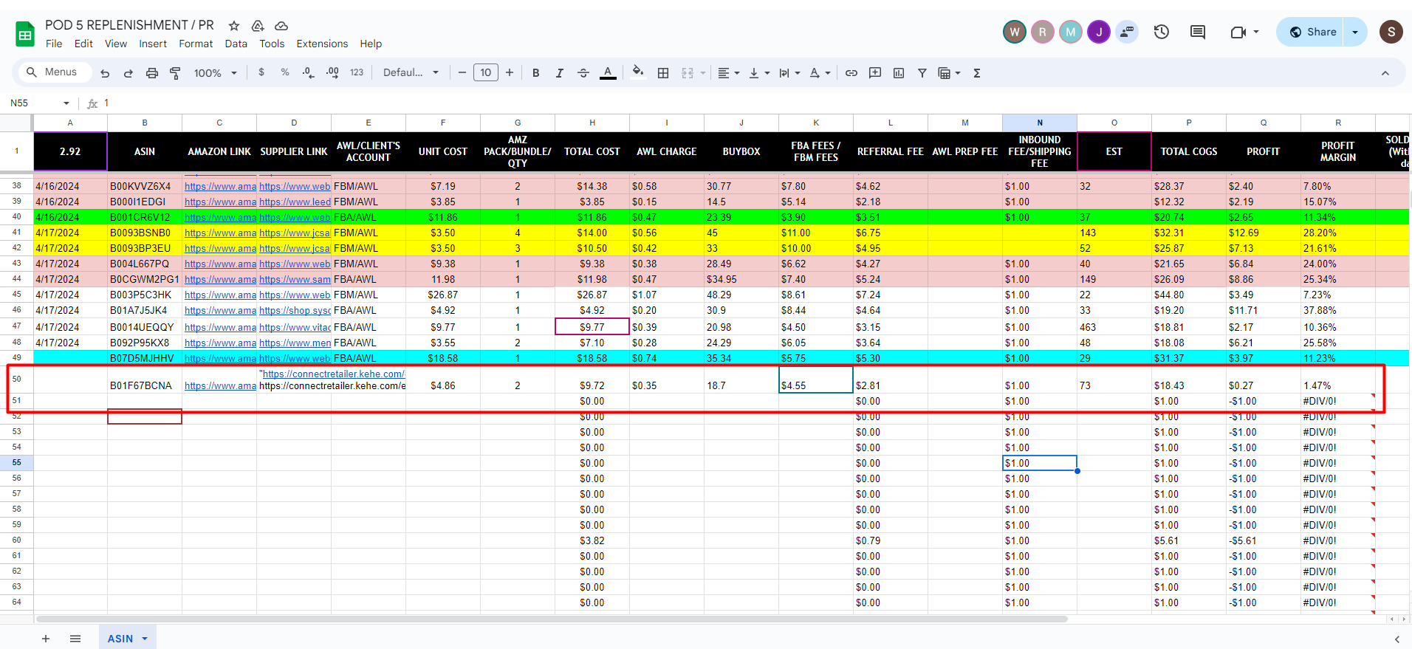Image resolution: width=1412 pixels, height=649 pixels.
Task: Open Amazon link for B00KVVZ6X4 row
Action: (x=220, y=187)
